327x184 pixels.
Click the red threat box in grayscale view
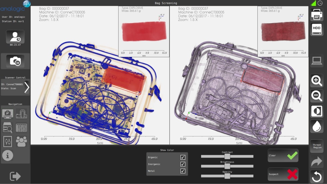pyautogui.click(x=263, y=80)
